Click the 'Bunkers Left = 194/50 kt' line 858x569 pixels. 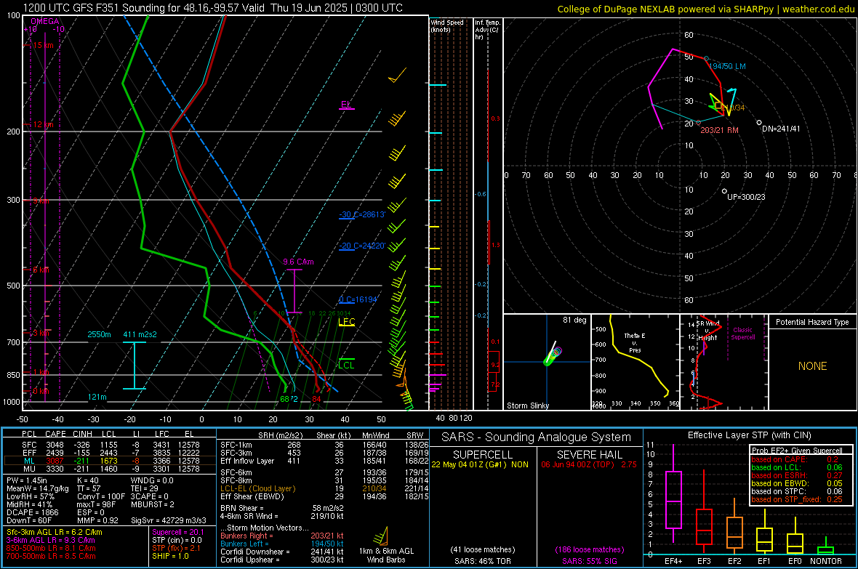(282, 544)
